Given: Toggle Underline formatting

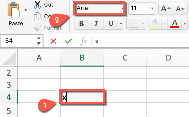Looking at the screenshot, I should point(111,24).
